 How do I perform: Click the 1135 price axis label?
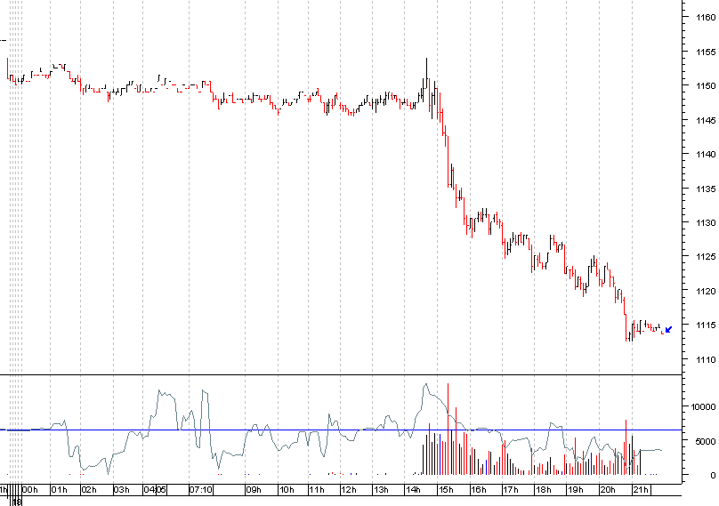coord(706,189)
